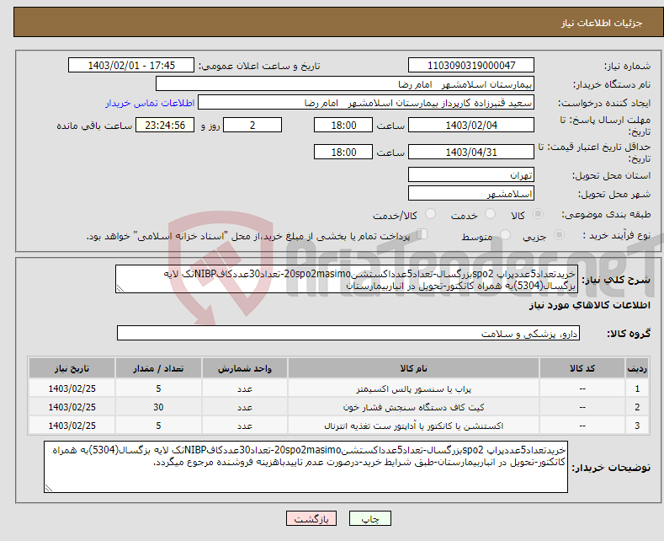
Task: Select the متوسط purchase type radio
Action: coord(505,234)
